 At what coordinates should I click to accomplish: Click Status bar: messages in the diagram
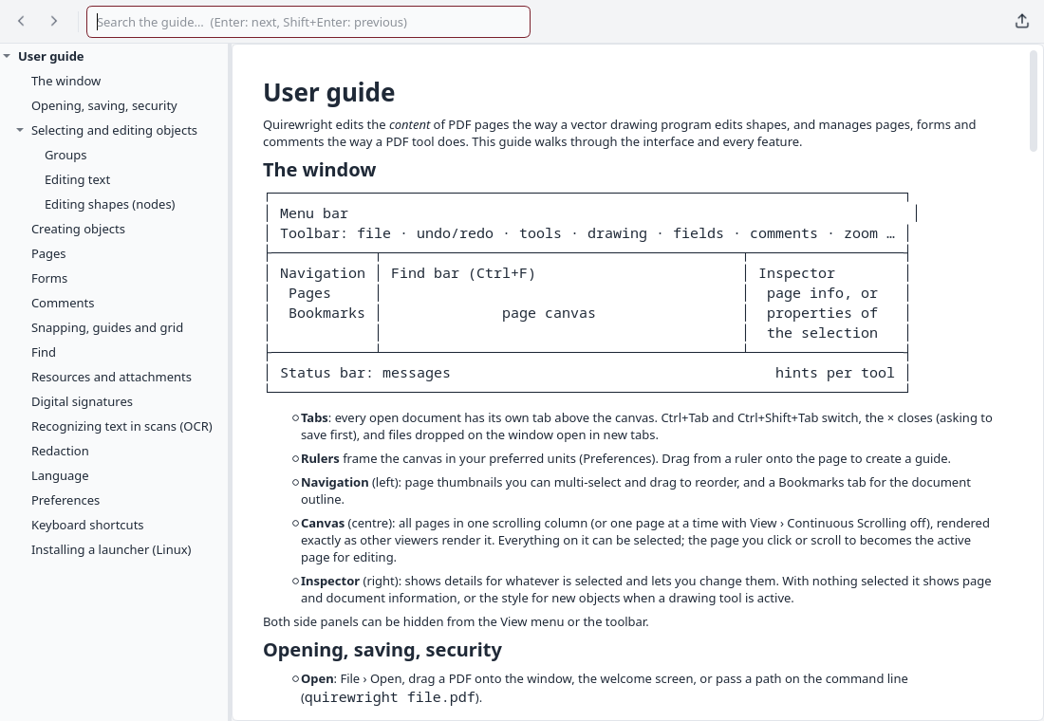pos(364,373)
